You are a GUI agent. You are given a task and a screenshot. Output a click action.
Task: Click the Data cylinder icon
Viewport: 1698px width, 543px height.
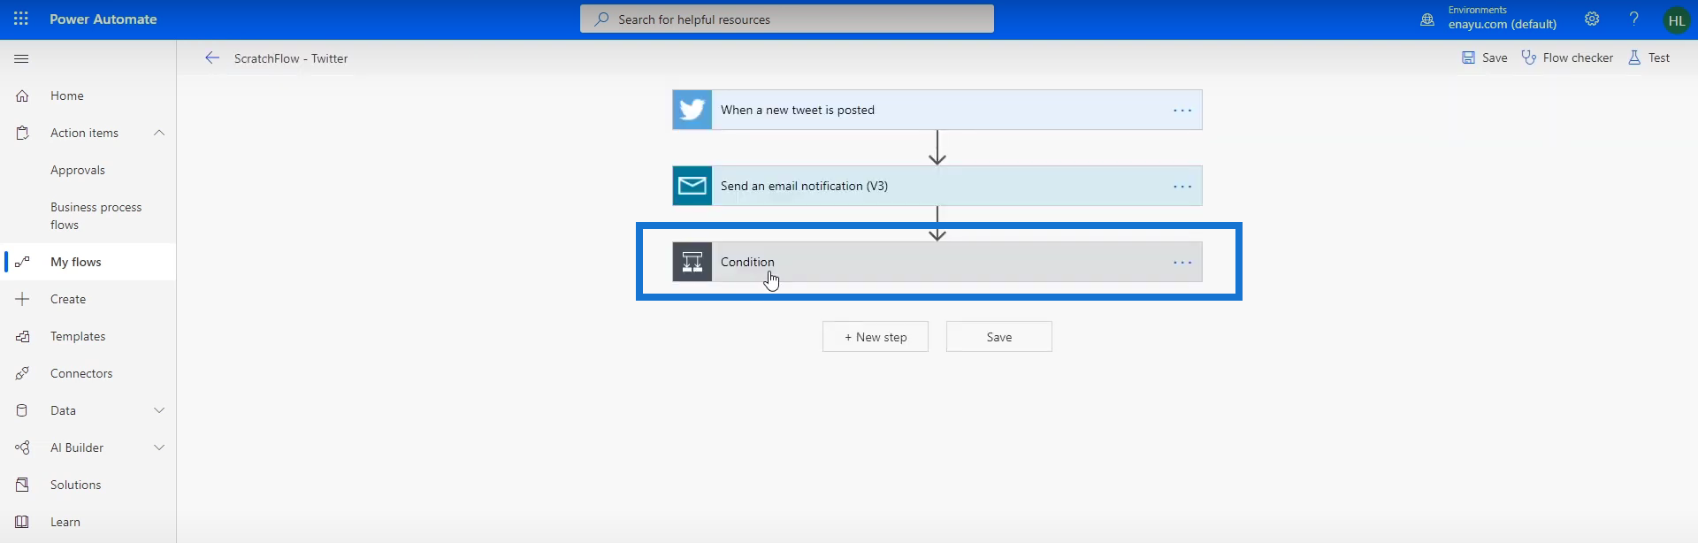(22, 410)
